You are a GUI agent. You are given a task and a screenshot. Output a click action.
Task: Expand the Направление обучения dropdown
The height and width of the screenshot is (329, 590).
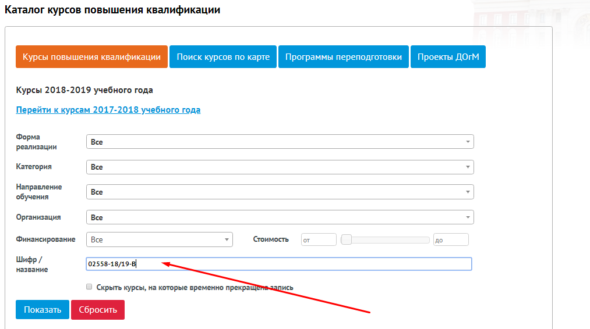pyautogui.click(x=280, y=192)
